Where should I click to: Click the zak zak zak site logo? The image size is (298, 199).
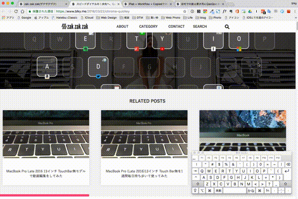(75, 26)
